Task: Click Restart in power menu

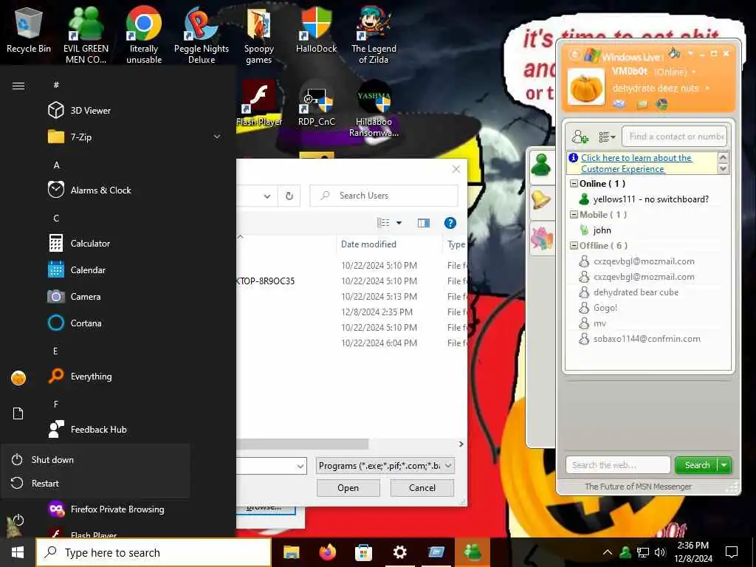Action: pos(95,483)
